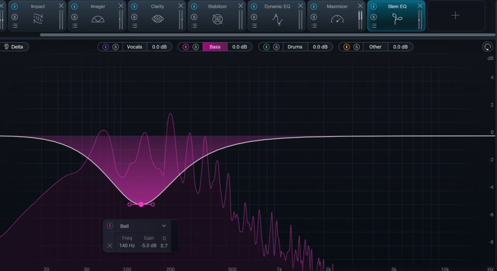Click the Clarity module eye icon
The image size is (497, 271).
click(158, 19)
